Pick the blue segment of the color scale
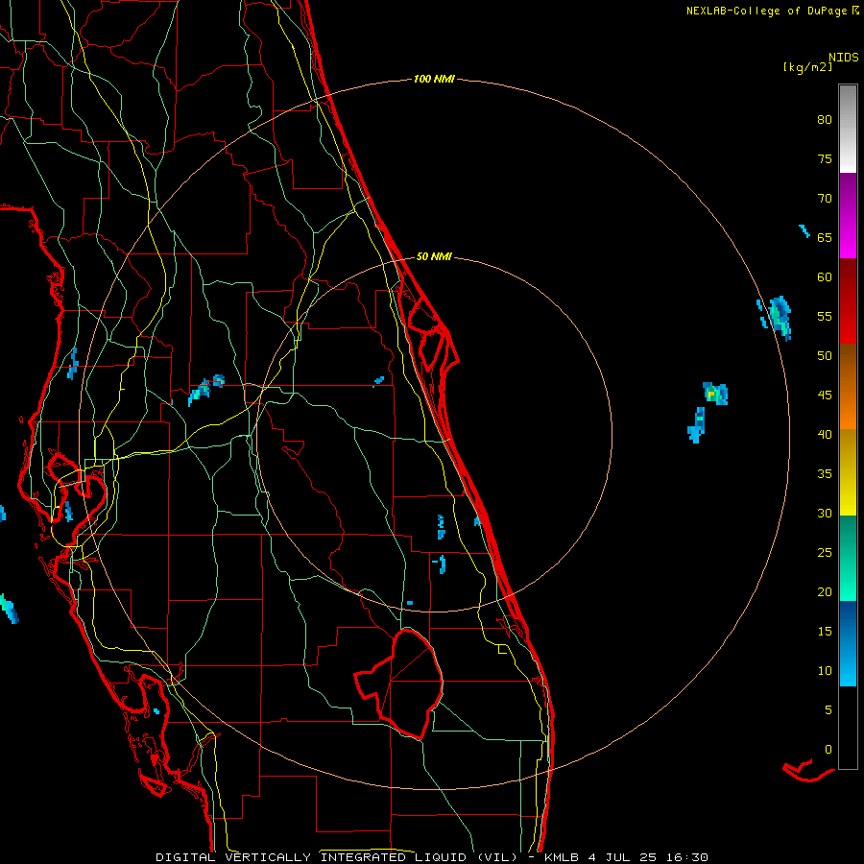Viewport: 864px width, 864px height. 848,643
